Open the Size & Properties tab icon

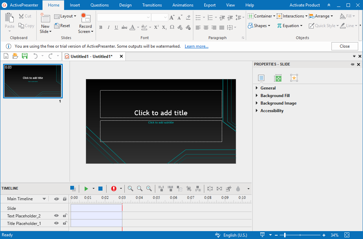277,78
